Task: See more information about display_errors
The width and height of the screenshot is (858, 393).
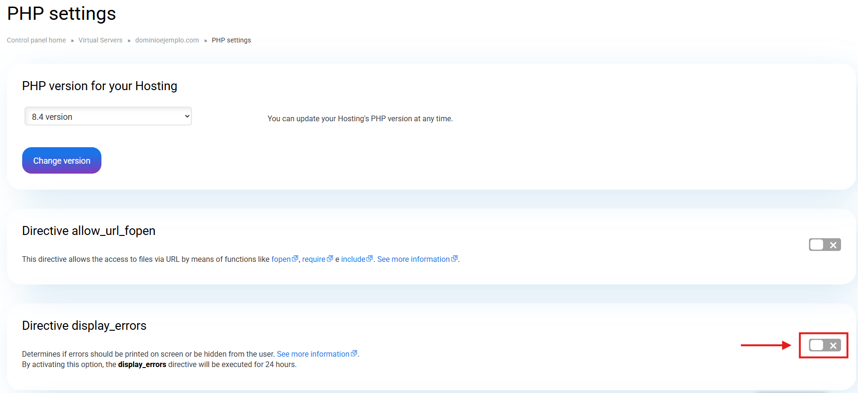Action: [313, 354]
